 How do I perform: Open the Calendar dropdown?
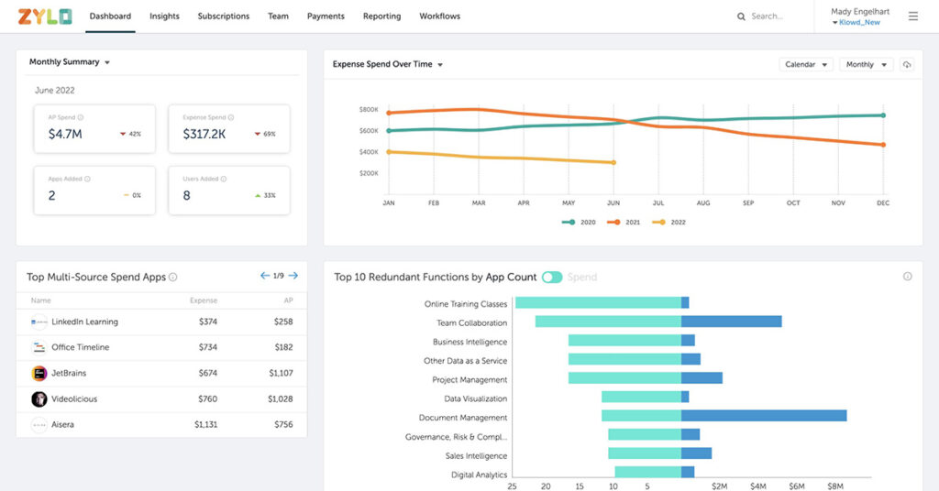pyautogui.click(x=805, y=65)
